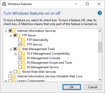Click the folder icon beside IIS Management Service
The height and width of the screenshot is (93, 105).
point(24,67)
